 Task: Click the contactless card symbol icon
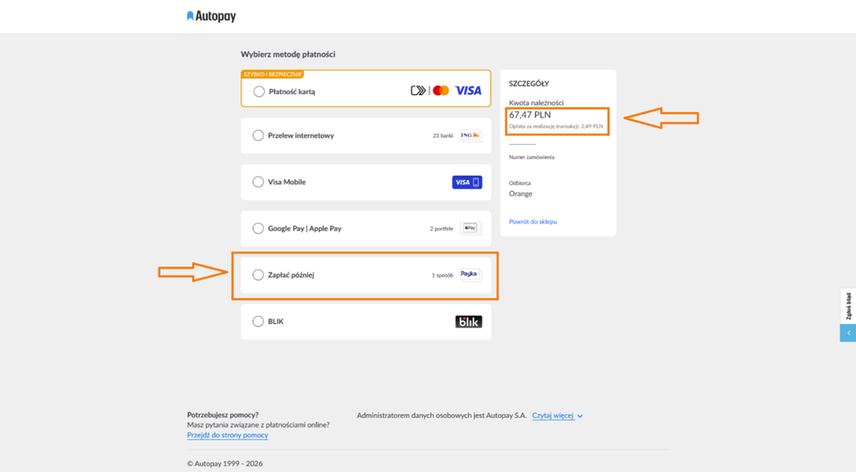click(x=418, y=91)
